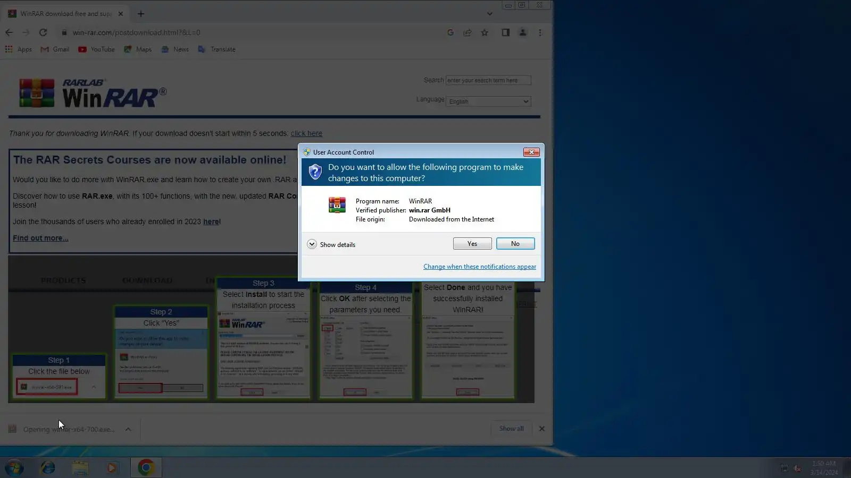Click the WinRAR program icon in the UAC dialog
The width and height of the screenshot is (851, 478).
click(x=337, y=205)
